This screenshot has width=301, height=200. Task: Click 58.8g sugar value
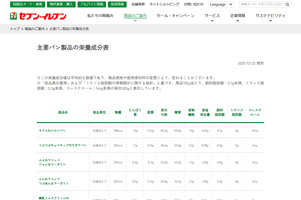(x=178, y=131)
